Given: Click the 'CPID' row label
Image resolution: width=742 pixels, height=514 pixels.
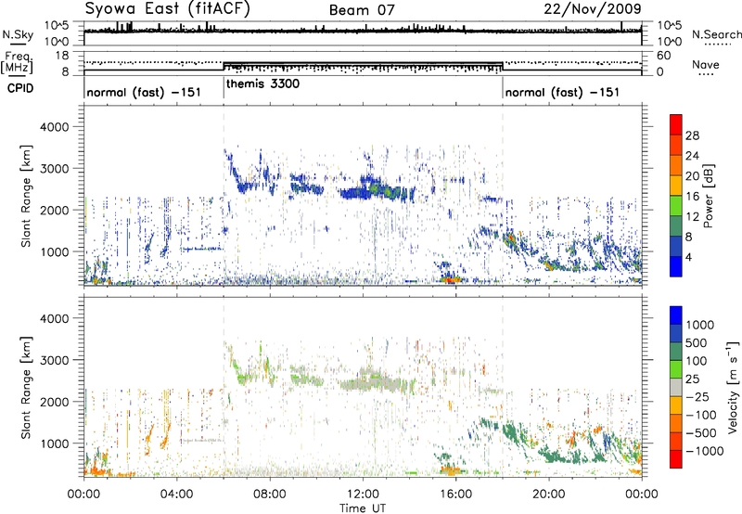Looking at the screenshot, I should coord(20,88).
